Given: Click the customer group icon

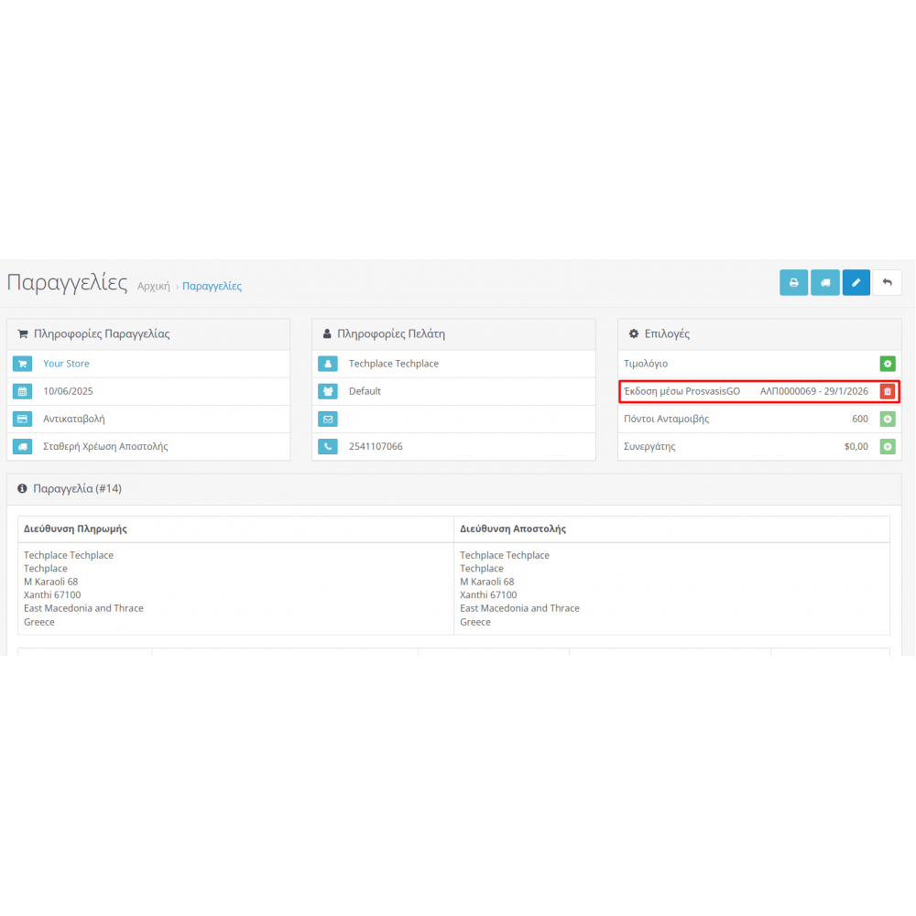Looking at the screenshot, I should [x=328, y=391].
